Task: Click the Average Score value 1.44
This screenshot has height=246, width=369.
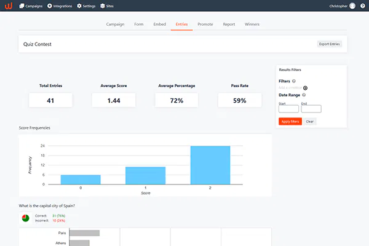Action: [114, 100]
